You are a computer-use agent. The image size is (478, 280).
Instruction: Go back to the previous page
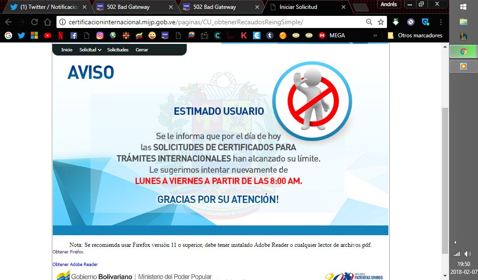point(8,22)
